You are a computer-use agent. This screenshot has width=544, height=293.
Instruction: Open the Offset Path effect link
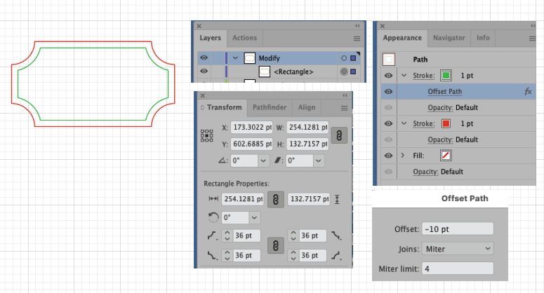(445, 92)
